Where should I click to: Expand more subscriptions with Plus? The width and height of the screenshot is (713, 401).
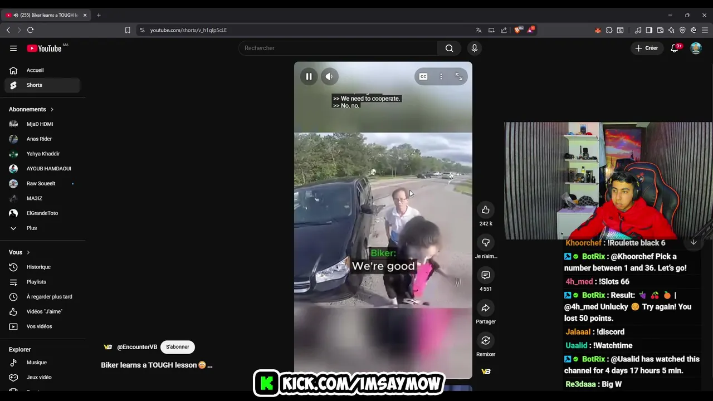coord(43,228)
